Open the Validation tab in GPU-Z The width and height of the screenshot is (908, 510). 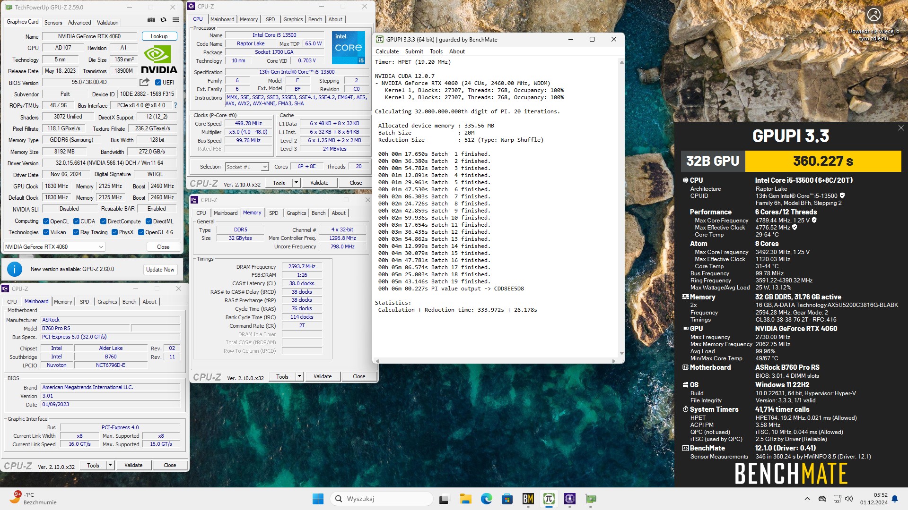(x=108, y=23)
